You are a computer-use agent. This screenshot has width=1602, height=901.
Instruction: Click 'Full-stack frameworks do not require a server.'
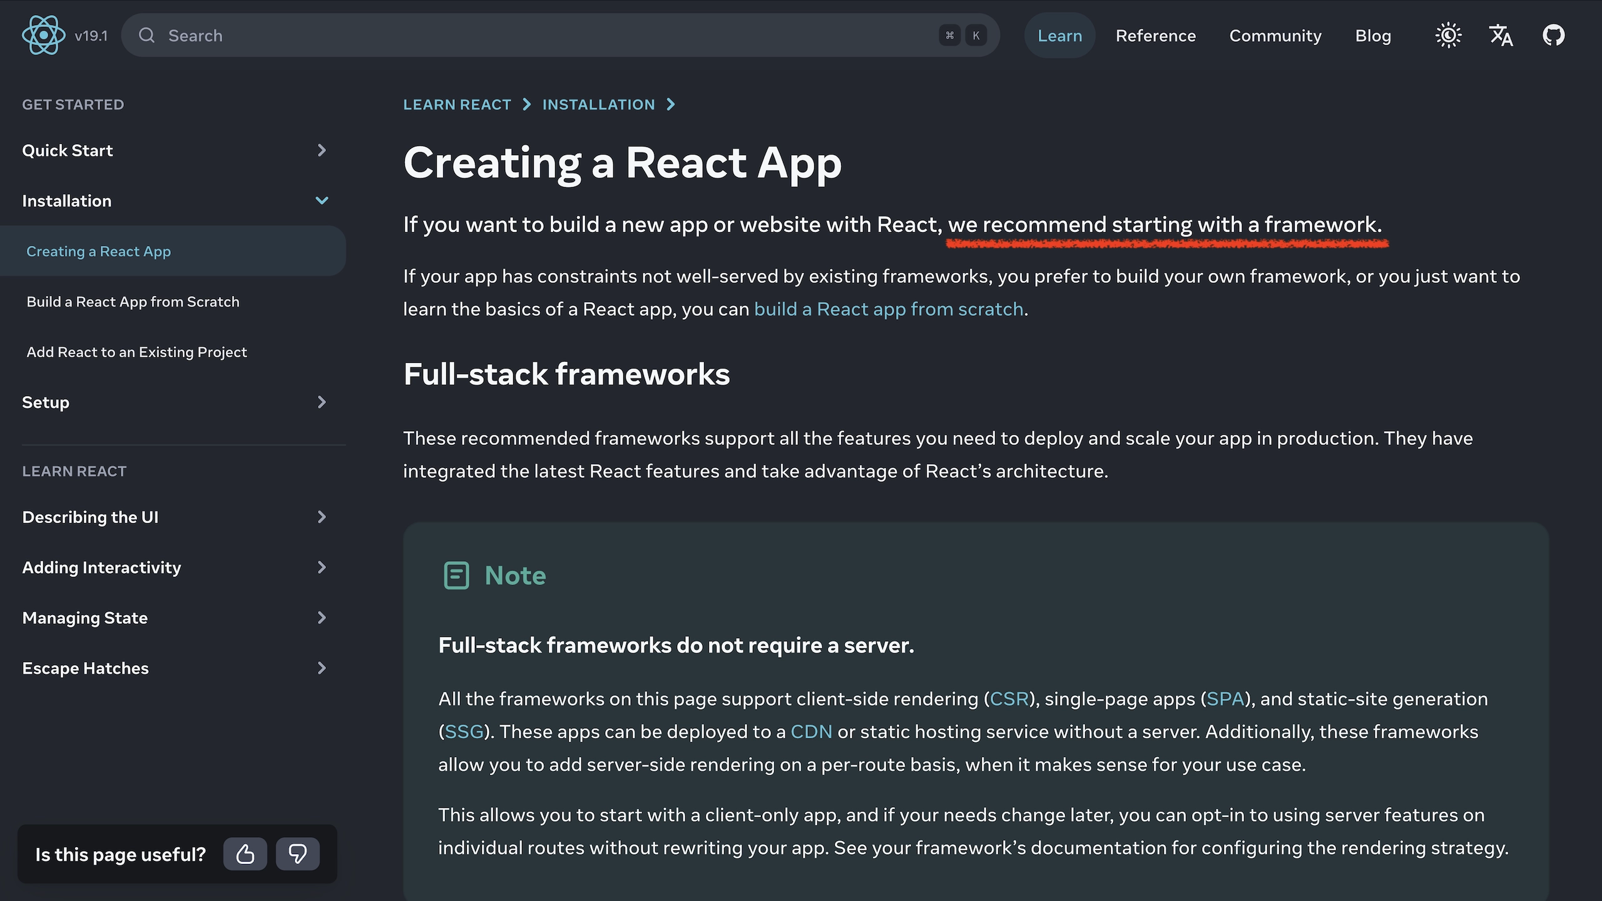coord(676,645)
